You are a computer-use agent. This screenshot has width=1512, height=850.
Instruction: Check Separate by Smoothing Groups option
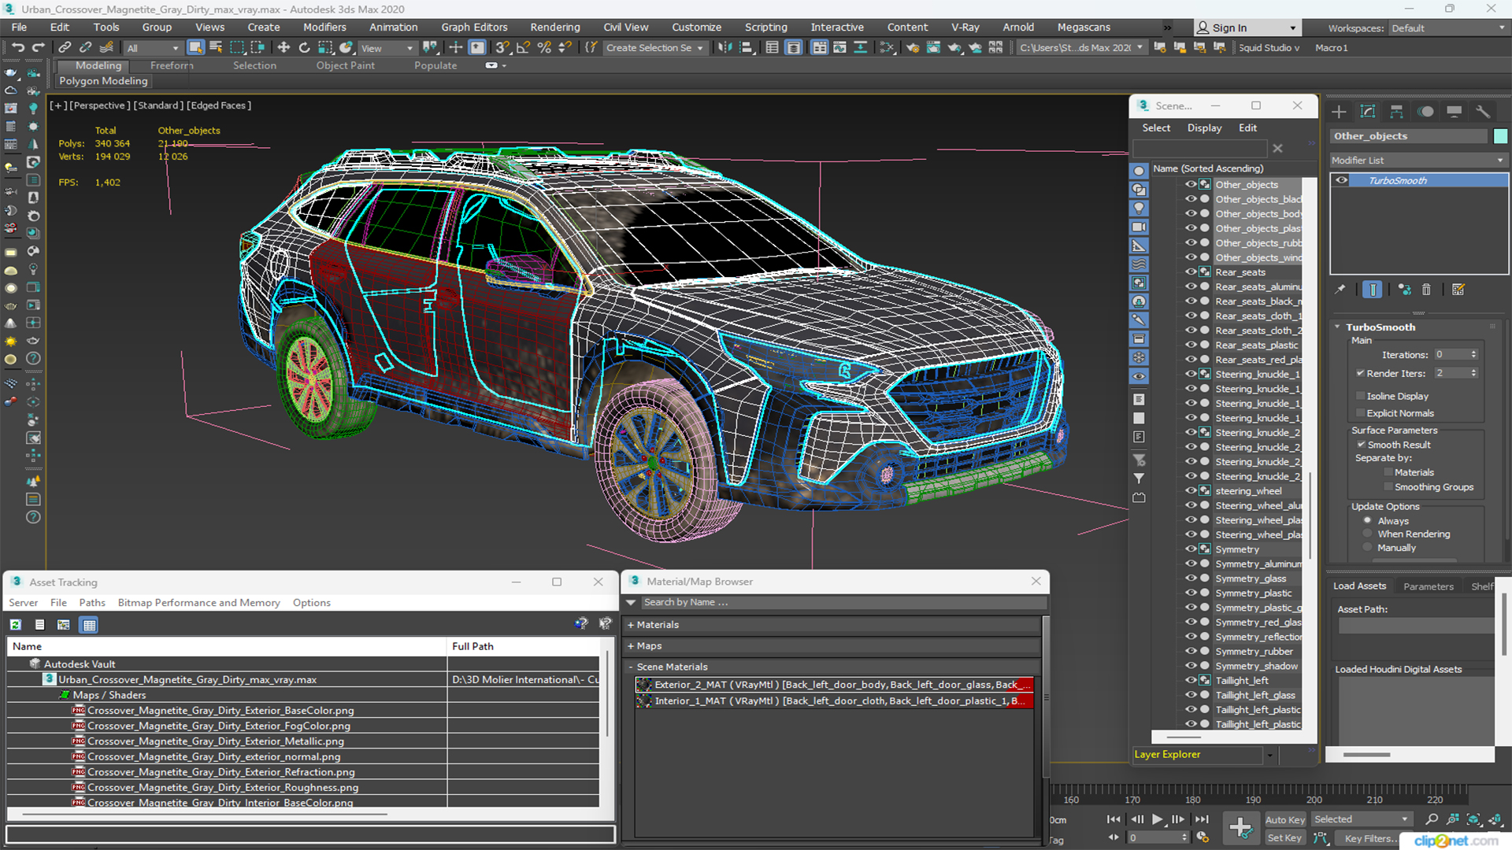point(1388,487)
